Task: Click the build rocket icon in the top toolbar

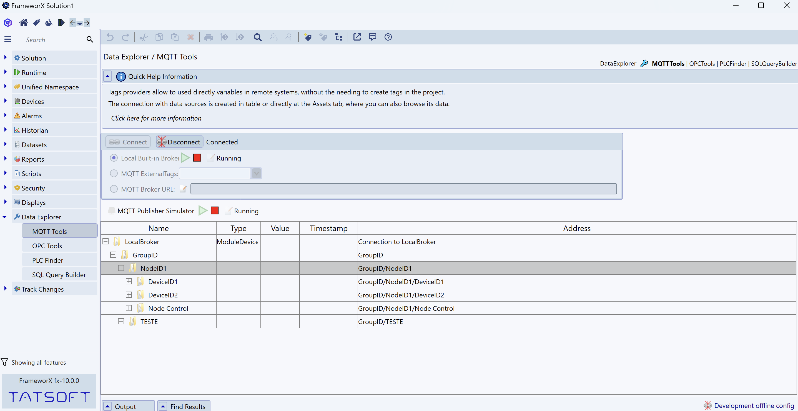Action: click(49, 22)
